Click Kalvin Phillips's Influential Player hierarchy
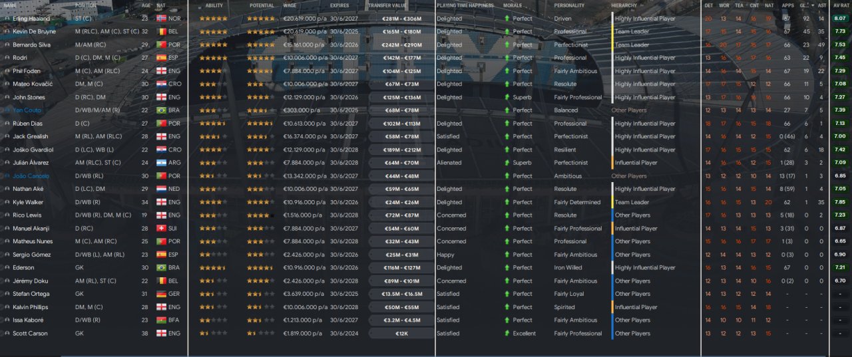 point(636,307)
